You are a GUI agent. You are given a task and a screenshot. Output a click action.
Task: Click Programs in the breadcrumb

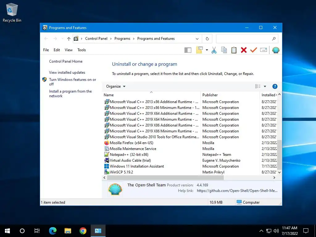tap(122, 39)
